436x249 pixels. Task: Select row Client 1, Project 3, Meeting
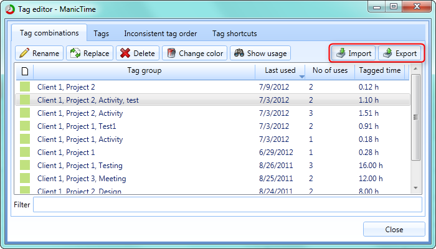coord(213,179)
